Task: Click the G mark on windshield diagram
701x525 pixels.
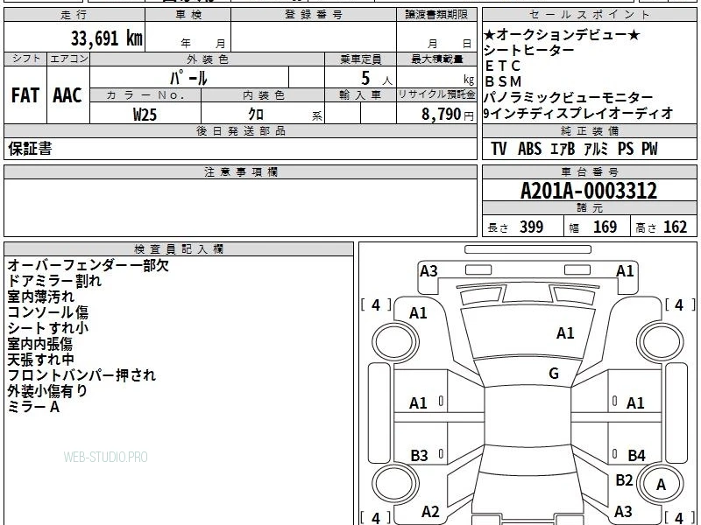Action: point(554,374)
